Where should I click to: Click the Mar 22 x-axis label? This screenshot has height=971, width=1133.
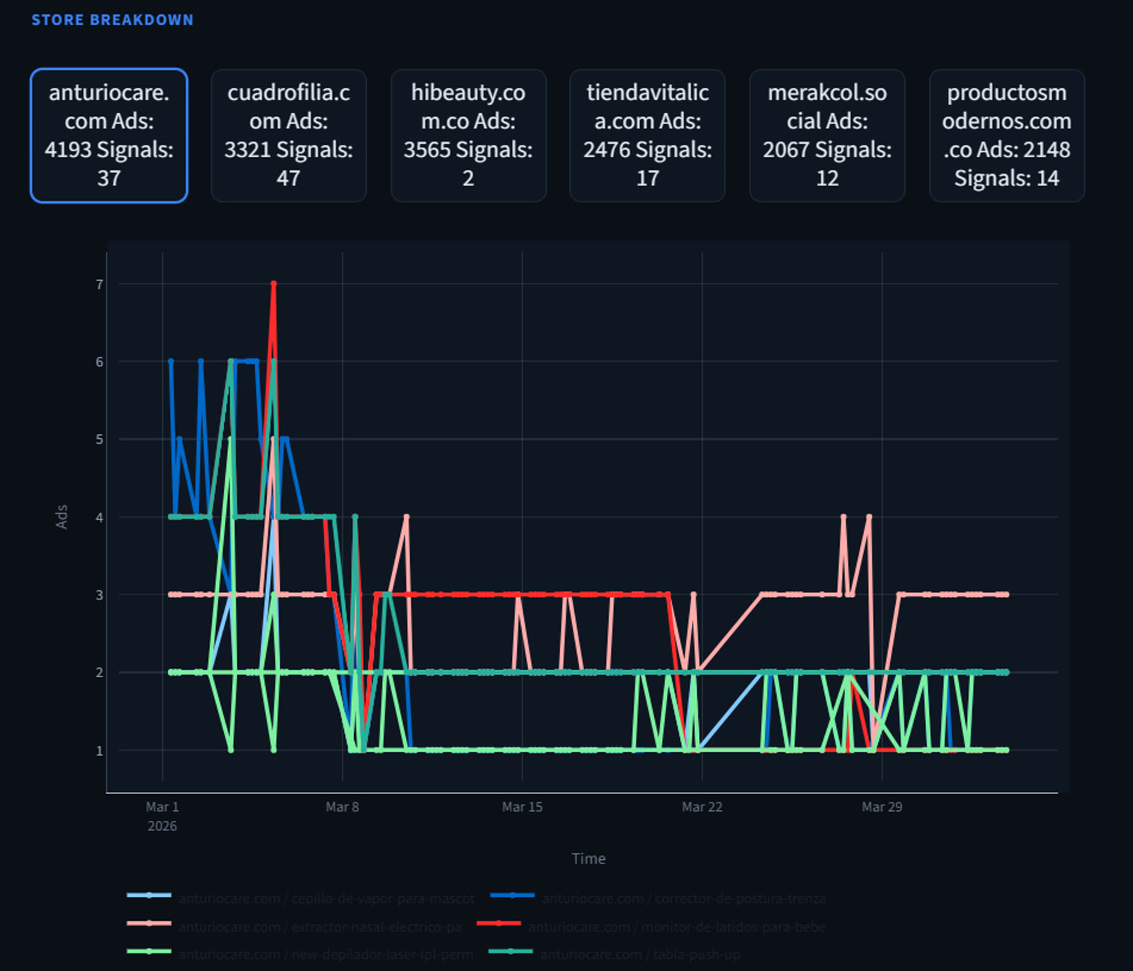[x=702, y=807]
